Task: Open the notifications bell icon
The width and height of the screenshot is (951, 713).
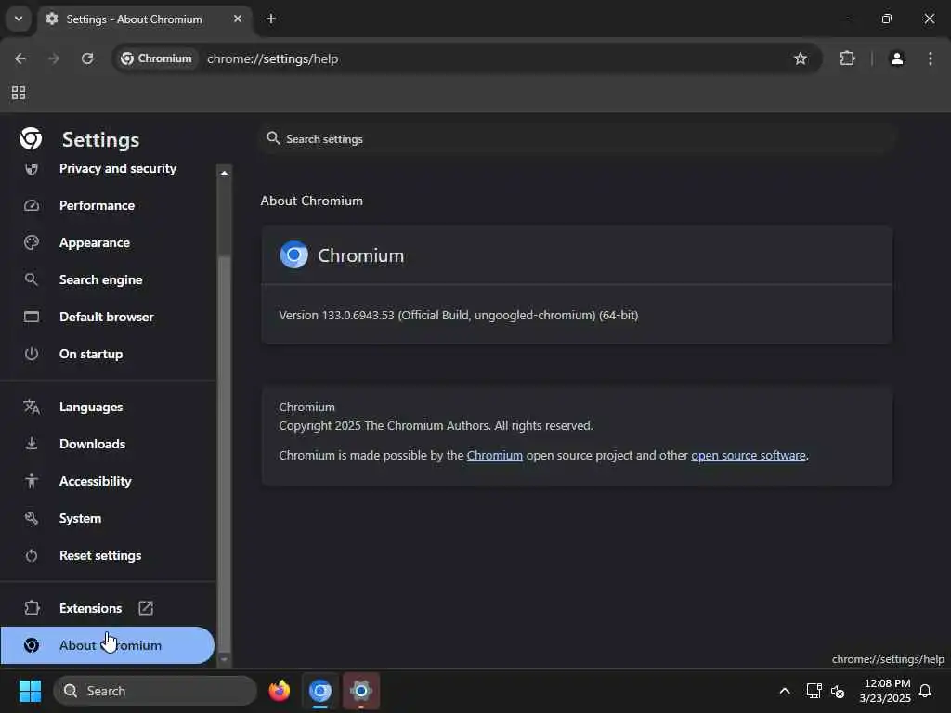Action: tap(926, 691)
